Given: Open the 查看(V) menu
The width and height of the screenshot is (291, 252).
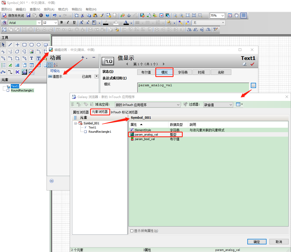Looking at the screenshot, I should coord(35,9).
